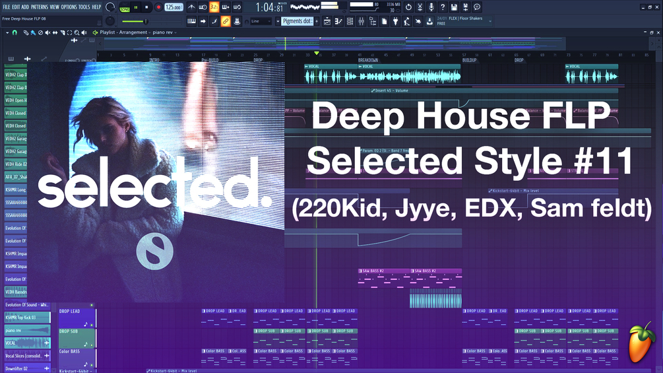Click the content library download icon

tap(429, 21)
